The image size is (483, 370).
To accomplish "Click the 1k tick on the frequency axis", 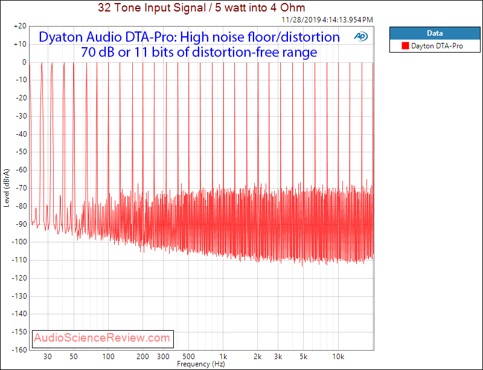I will click(x=223, y=357).
